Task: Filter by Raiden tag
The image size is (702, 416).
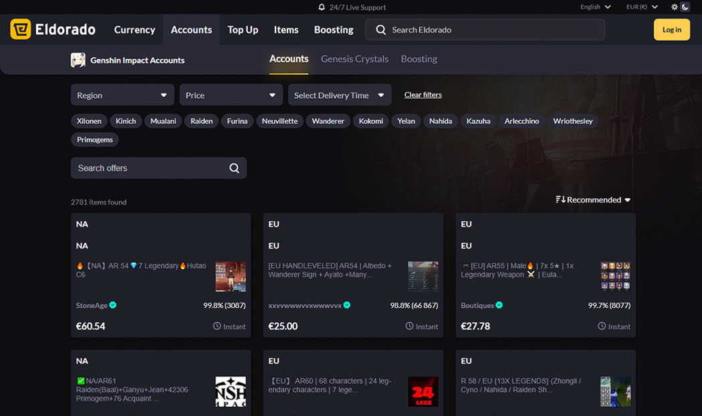Action: tap(201, 122)
